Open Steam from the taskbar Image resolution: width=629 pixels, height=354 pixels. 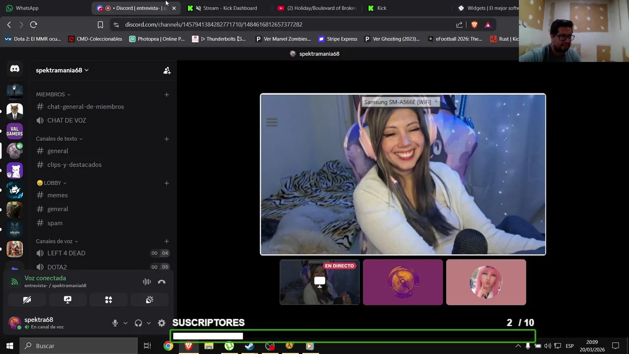[249, 346]
